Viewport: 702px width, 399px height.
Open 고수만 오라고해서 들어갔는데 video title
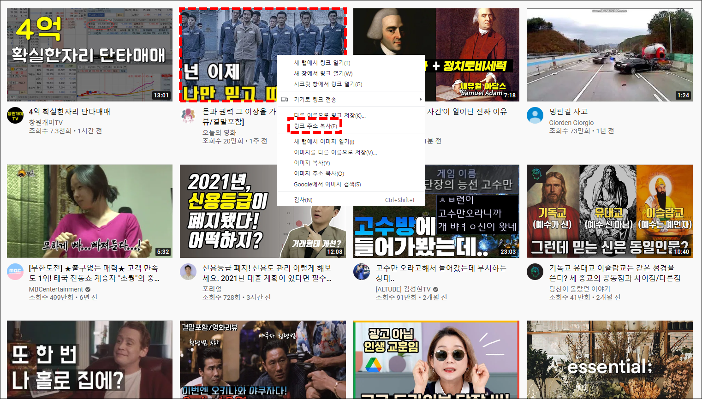[x=441, y=273]
